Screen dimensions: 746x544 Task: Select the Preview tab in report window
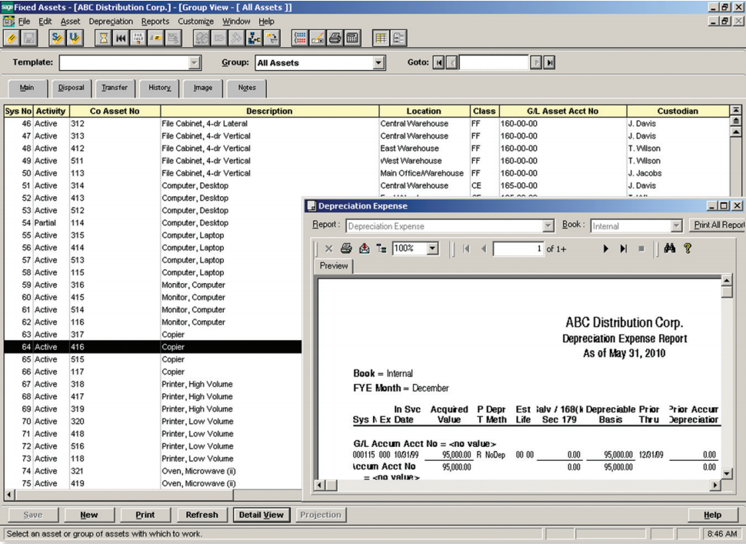tap(334, 266)
